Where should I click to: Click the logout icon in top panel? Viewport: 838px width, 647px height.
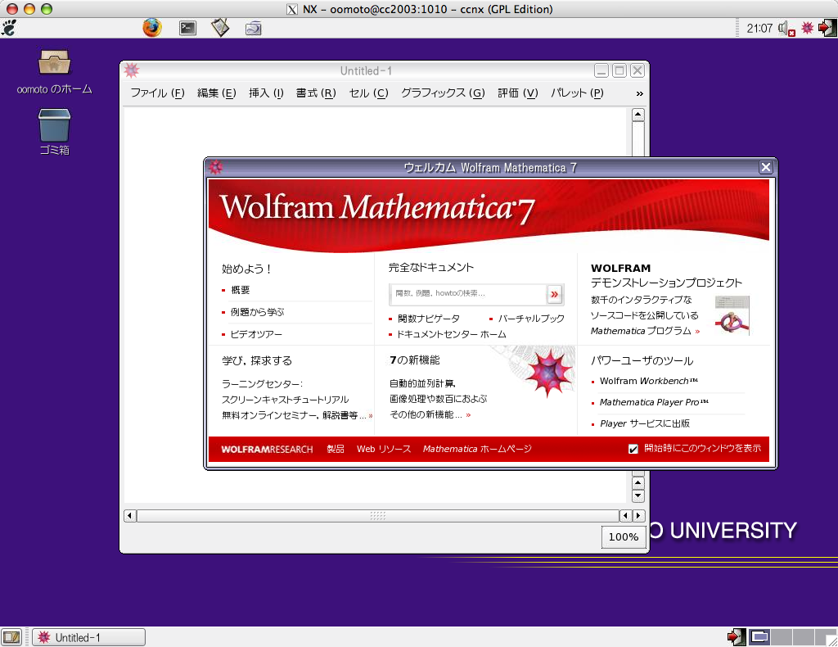pyautogui.click(x=827, y=28)
